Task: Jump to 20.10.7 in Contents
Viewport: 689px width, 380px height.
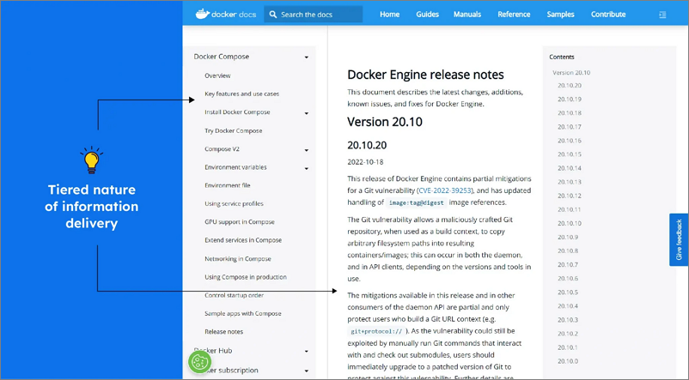Action: (x=568, y=265)
